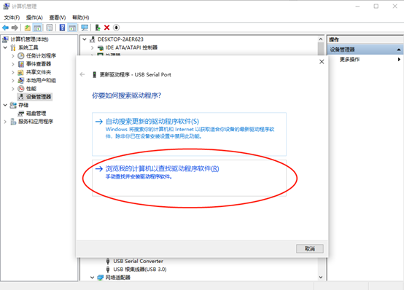Collapse the 系统工具 tree node
The height and width of the screenshot is (290, 404).
click(5, 47)
